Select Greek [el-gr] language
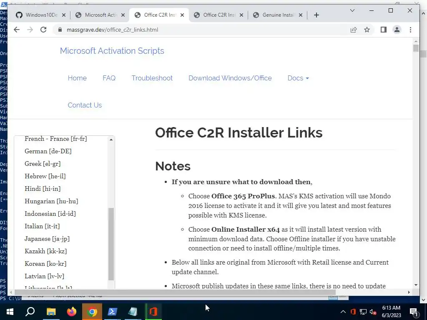This screenshot has width=427, height=320. 43,164
